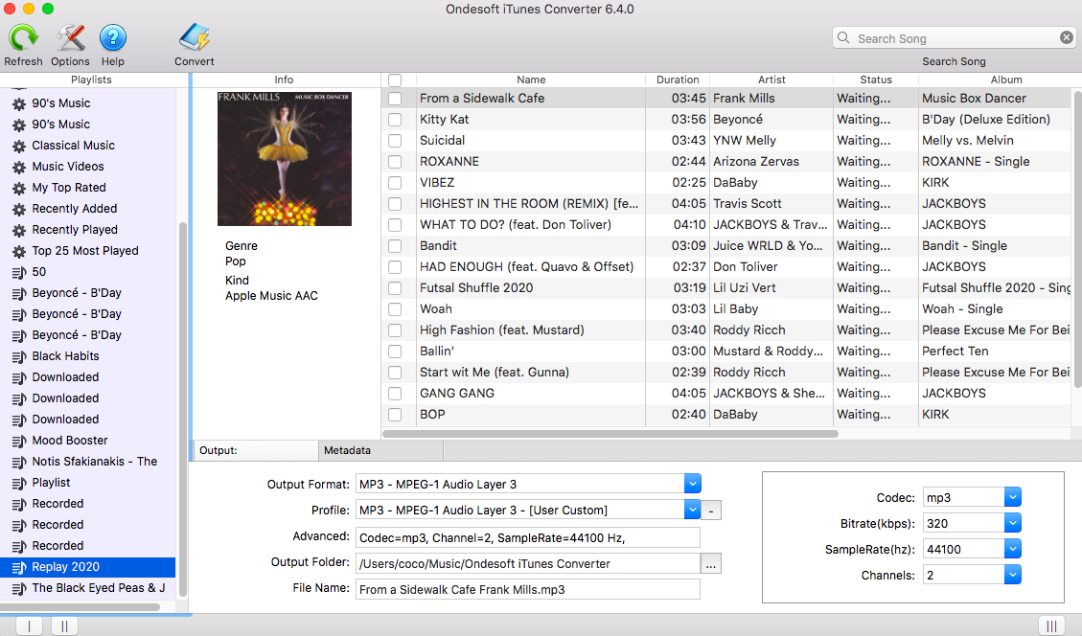Viewport: 1082px width, 636px height.
Task: Open the Options tools icon
Action: pyautogui.click(x=70, y=37)
